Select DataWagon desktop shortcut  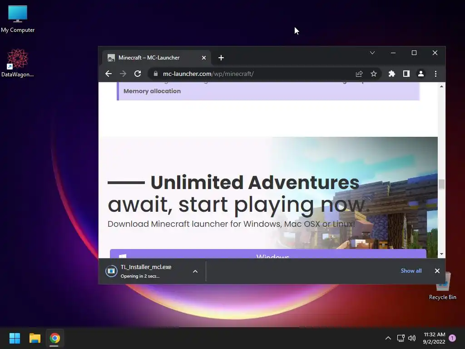tap(18, 63)
